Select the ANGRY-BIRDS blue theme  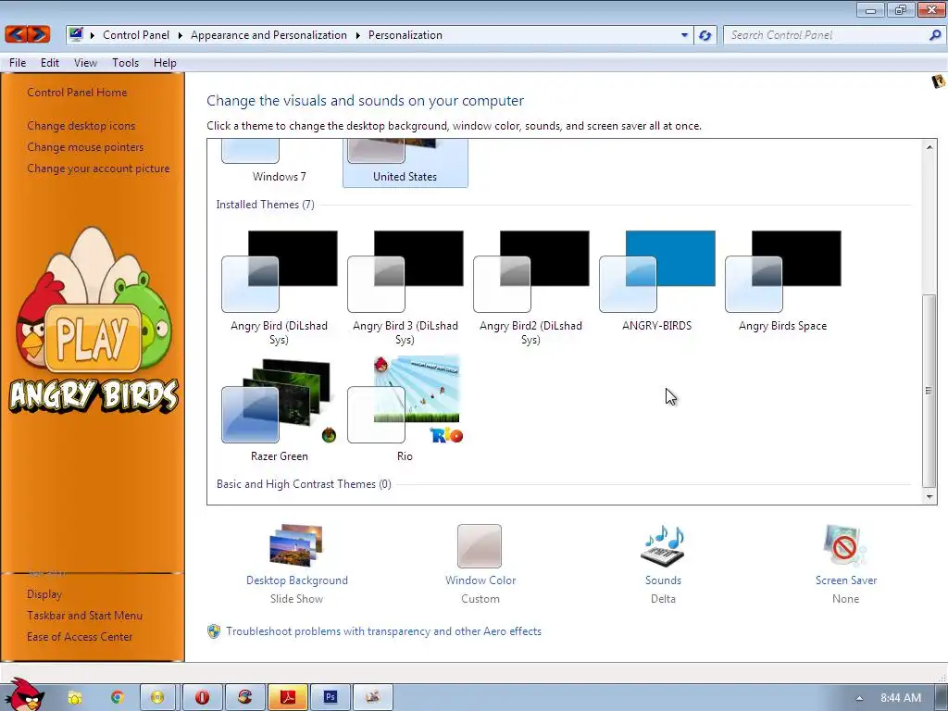pyautogui.click(x=656, y=281)
